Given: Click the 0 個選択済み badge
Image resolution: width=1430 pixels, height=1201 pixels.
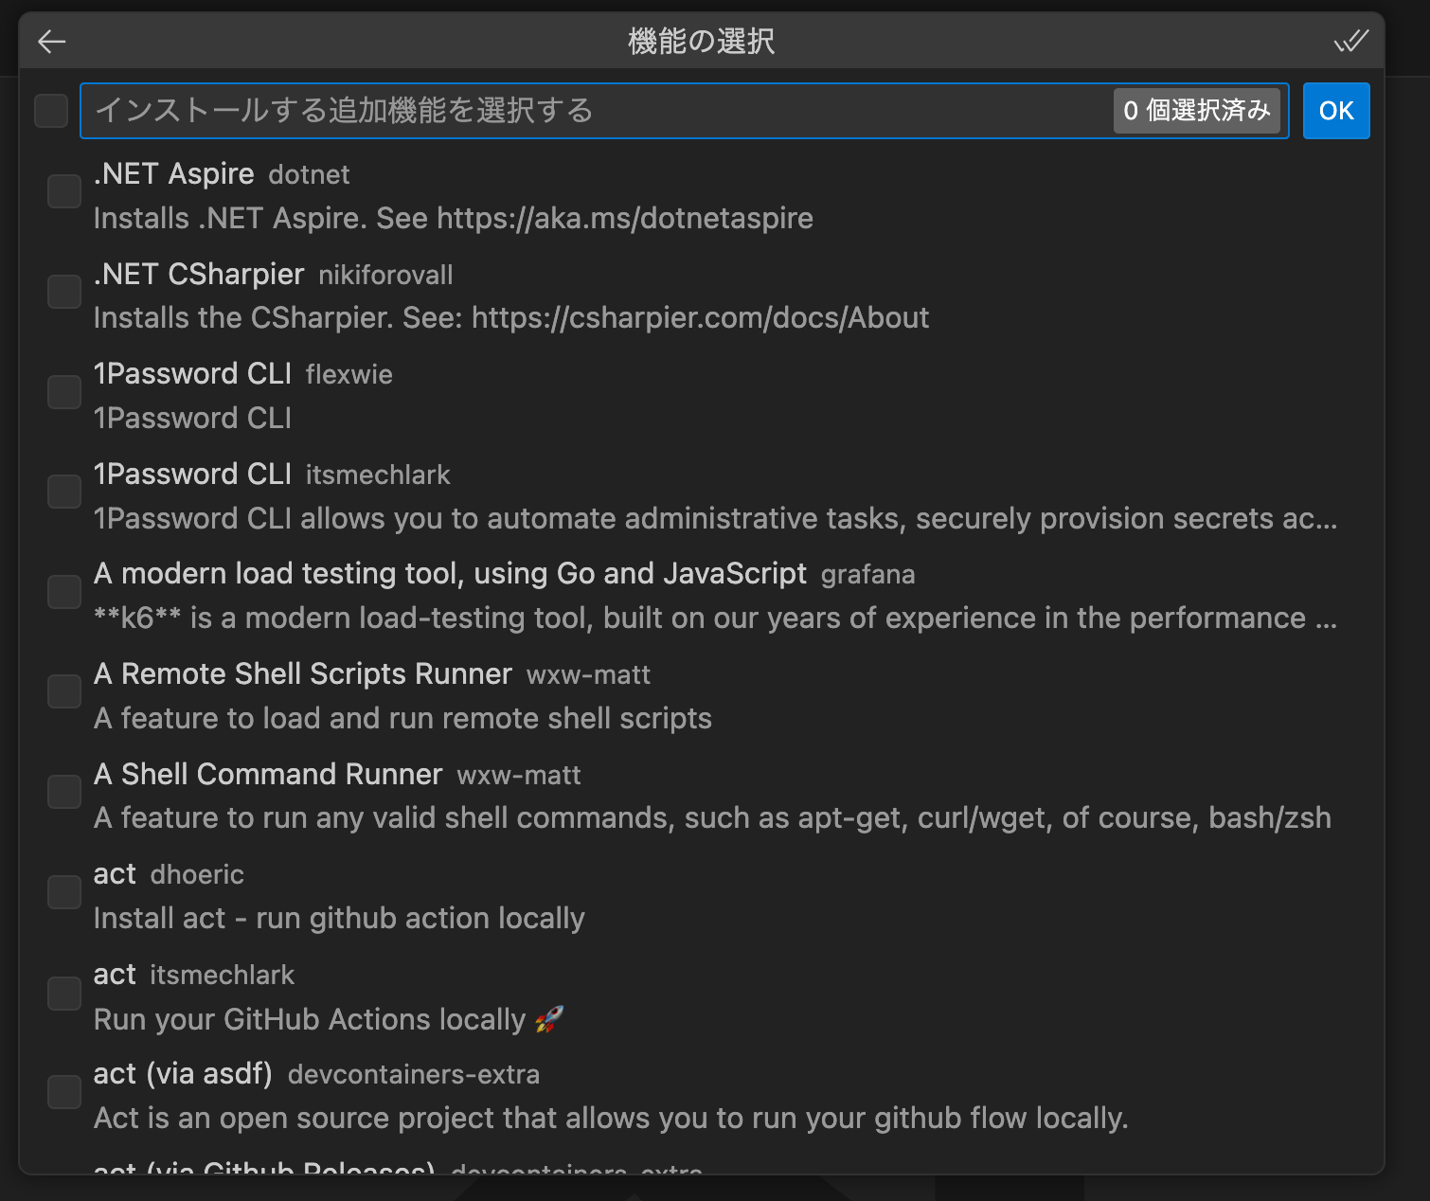Looking at the screenshot, I should coord(1196,111).
